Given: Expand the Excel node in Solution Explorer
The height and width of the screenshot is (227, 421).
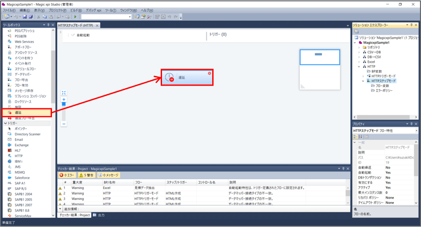Looking at the screenshot, I should coord(359,62).
